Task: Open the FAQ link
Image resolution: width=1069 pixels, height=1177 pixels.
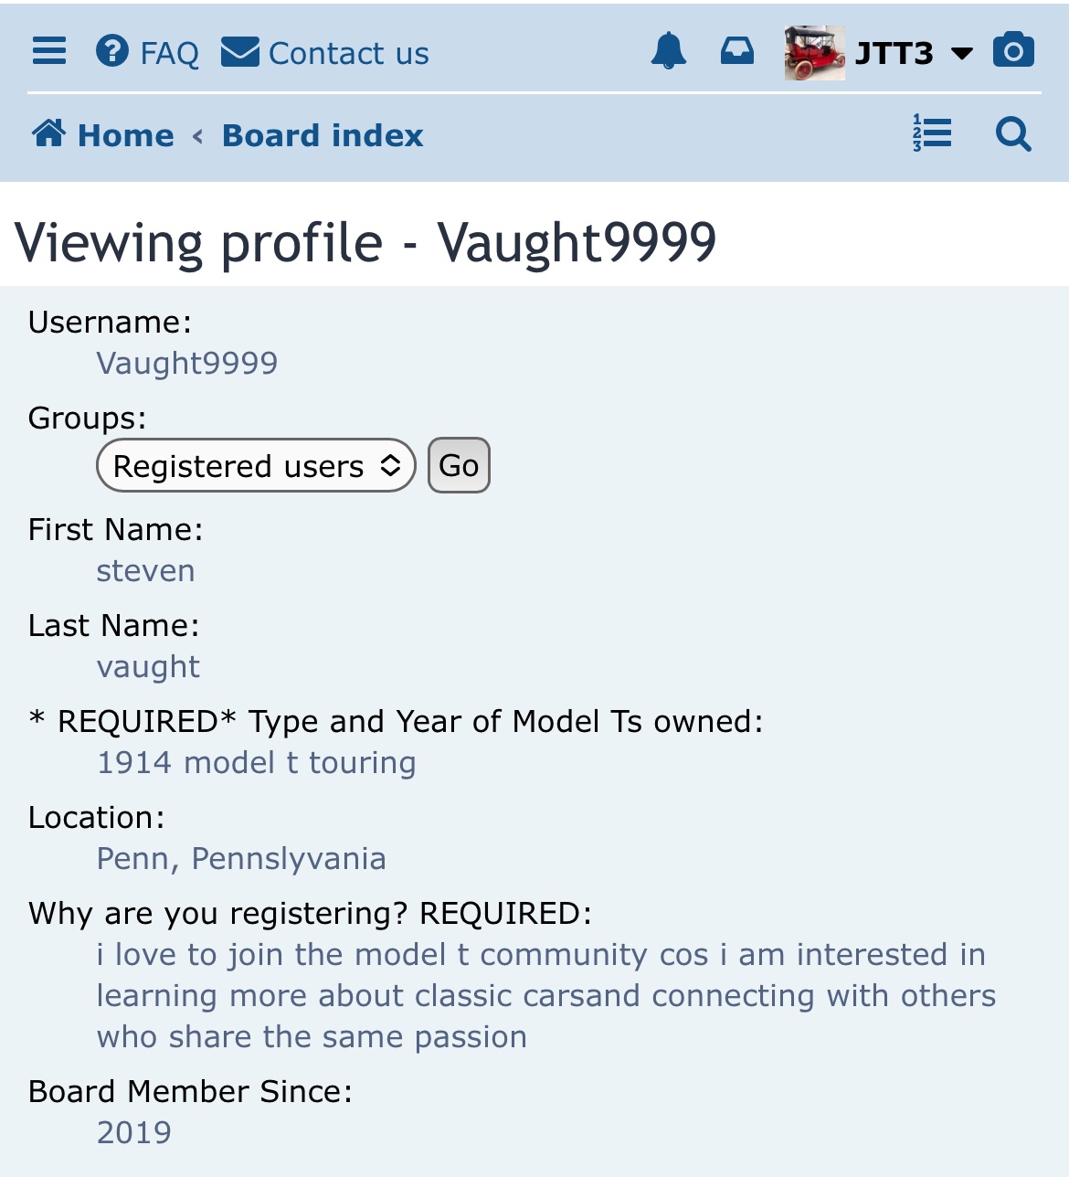Action: [170, 53]
